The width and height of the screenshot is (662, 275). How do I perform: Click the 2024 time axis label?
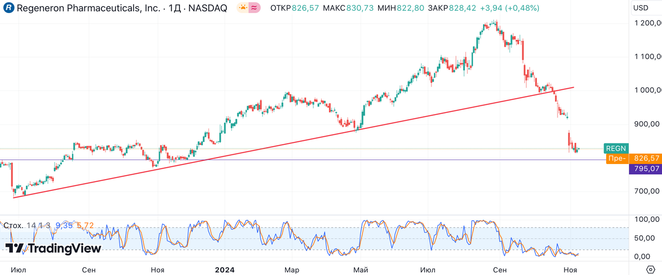(x=224, y=270)
